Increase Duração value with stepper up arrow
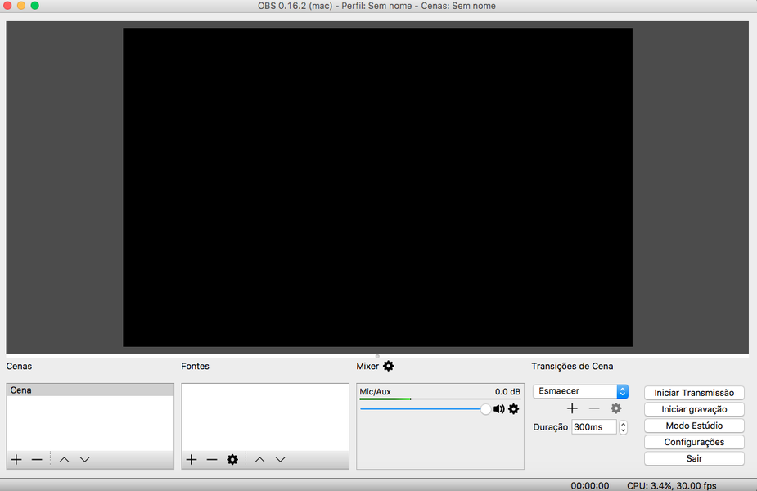 pos(624,424)
